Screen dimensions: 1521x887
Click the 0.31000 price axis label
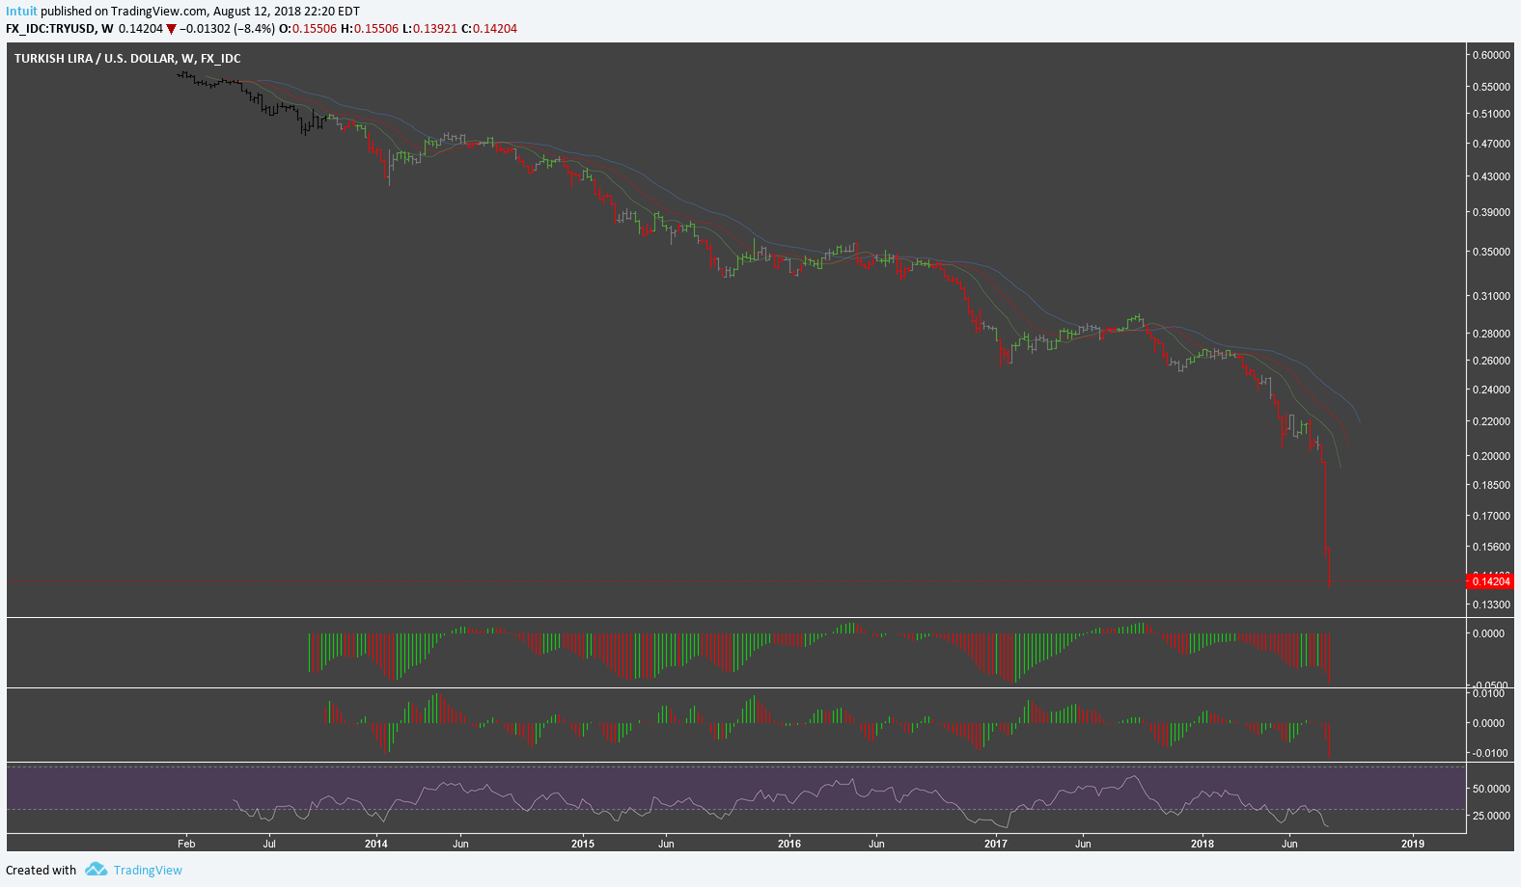tap(1491, 296)
